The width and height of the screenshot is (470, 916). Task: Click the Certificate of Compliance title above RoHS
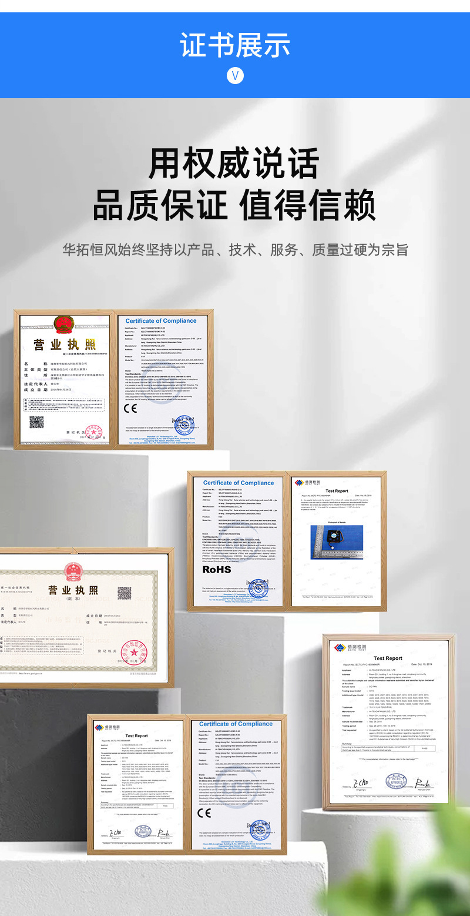[x=239, y=483]
